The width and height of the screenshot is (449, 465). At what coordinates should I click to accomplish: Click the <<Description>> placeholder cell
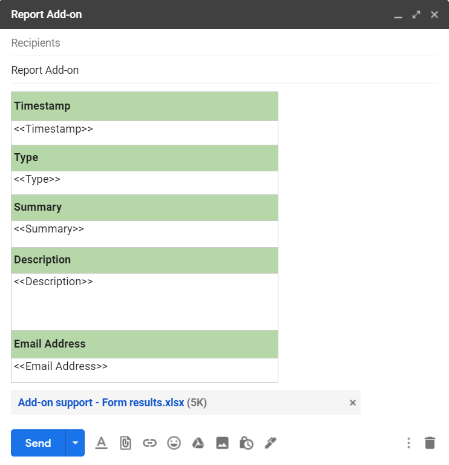[x=144, y=301]
